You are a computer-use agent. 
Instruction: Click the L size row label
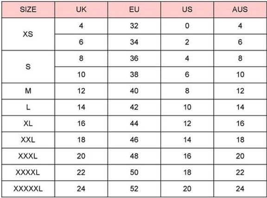coord(28,108)
